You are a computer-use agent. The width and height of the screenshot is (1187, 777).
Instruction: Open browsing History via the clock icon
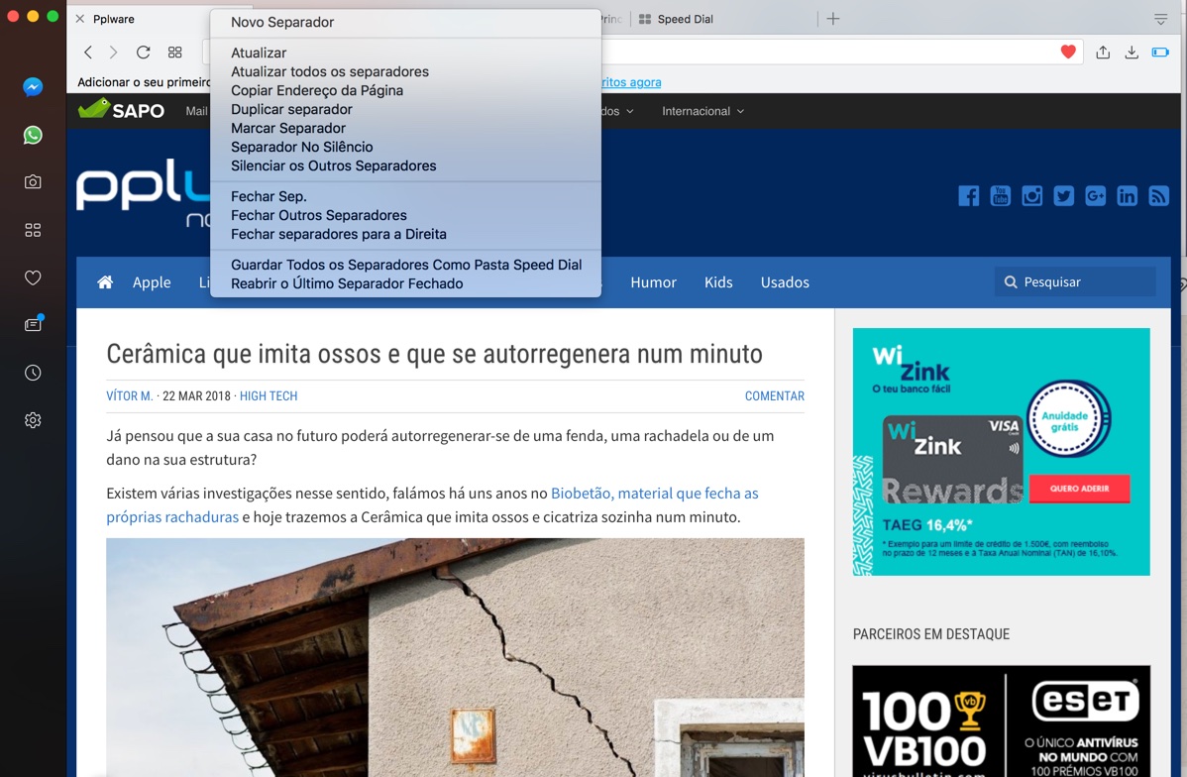(33, 373)
